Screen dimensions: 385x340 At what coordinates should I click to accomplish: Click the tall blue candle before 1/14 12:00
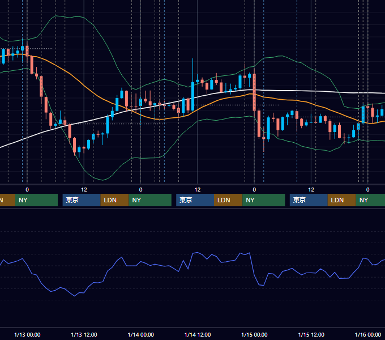(x=192, y=96)
